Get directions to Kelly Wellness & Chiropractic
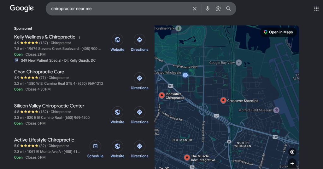Screen dimensions: 323x169 (139, 40)
